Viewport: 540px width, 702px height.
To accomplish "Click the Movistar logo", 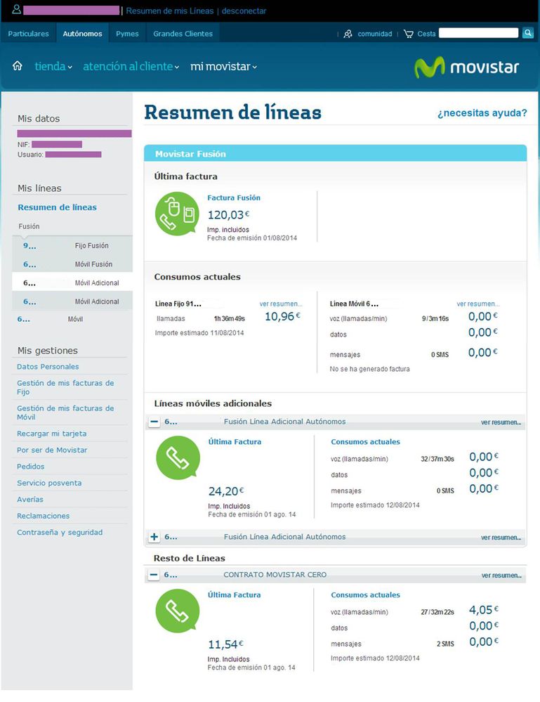I will pyautogui.click(x=466, y=65).
